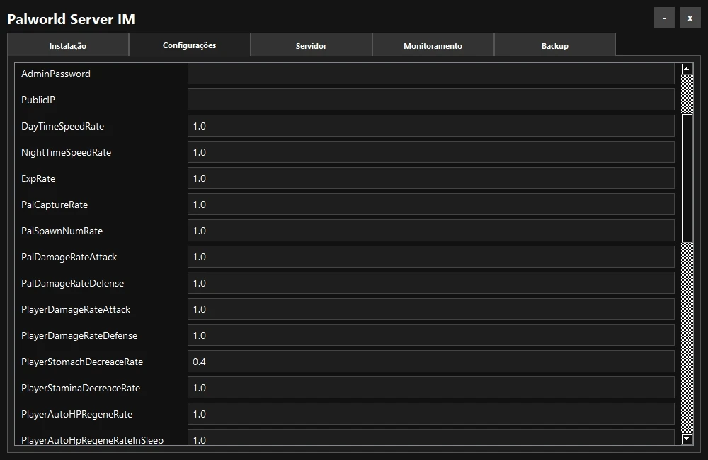Screen dimensions: 708x460
Task: Click the PalDamageRateDefense label
Action: tap(73, 283)
